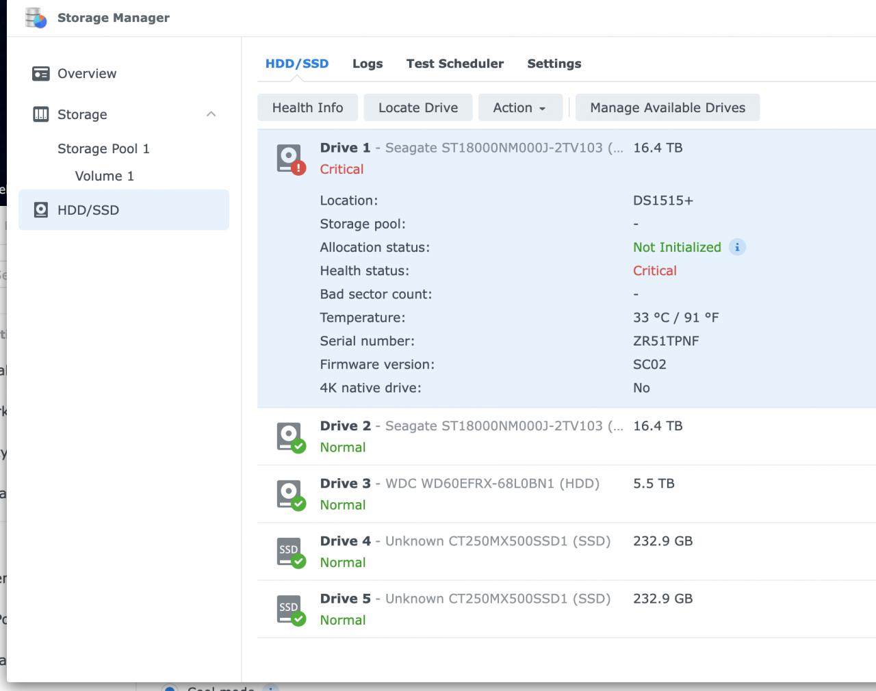Collapse the Storage section in sidebar
Image resolution: width=876 pixels, height=691 pixels.
point(211,114)
